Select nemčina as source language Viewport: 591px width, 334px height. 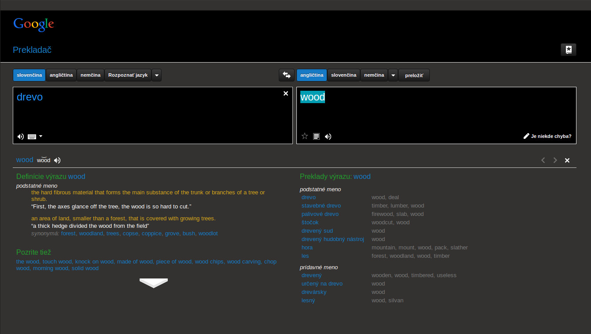pos(91,75)
